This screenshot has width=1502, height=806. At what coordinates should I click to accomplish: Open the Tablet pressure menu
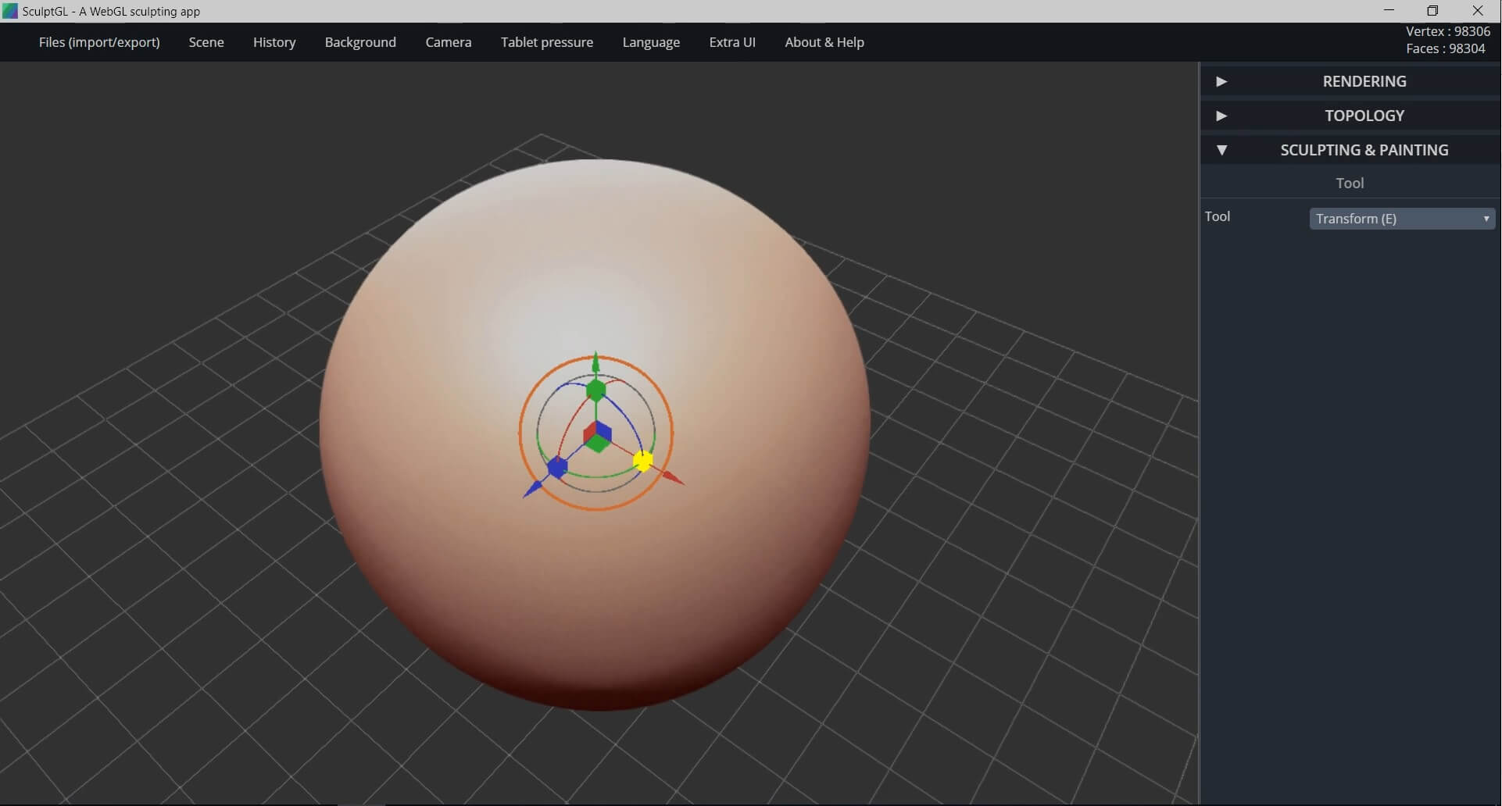click(547, 42)
